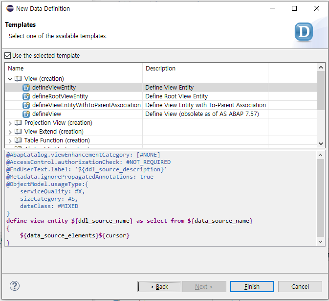Expand the View Extend (creation) category

point(10,132)
